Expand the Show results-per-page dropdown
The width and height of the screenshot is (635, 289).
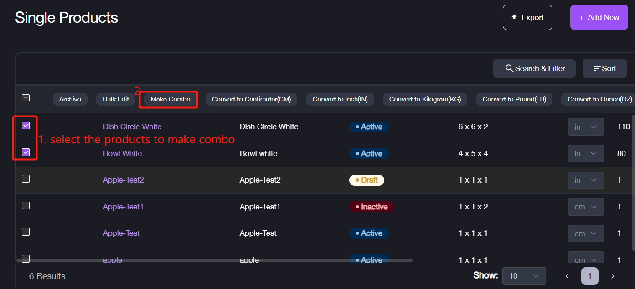(524, 276)
